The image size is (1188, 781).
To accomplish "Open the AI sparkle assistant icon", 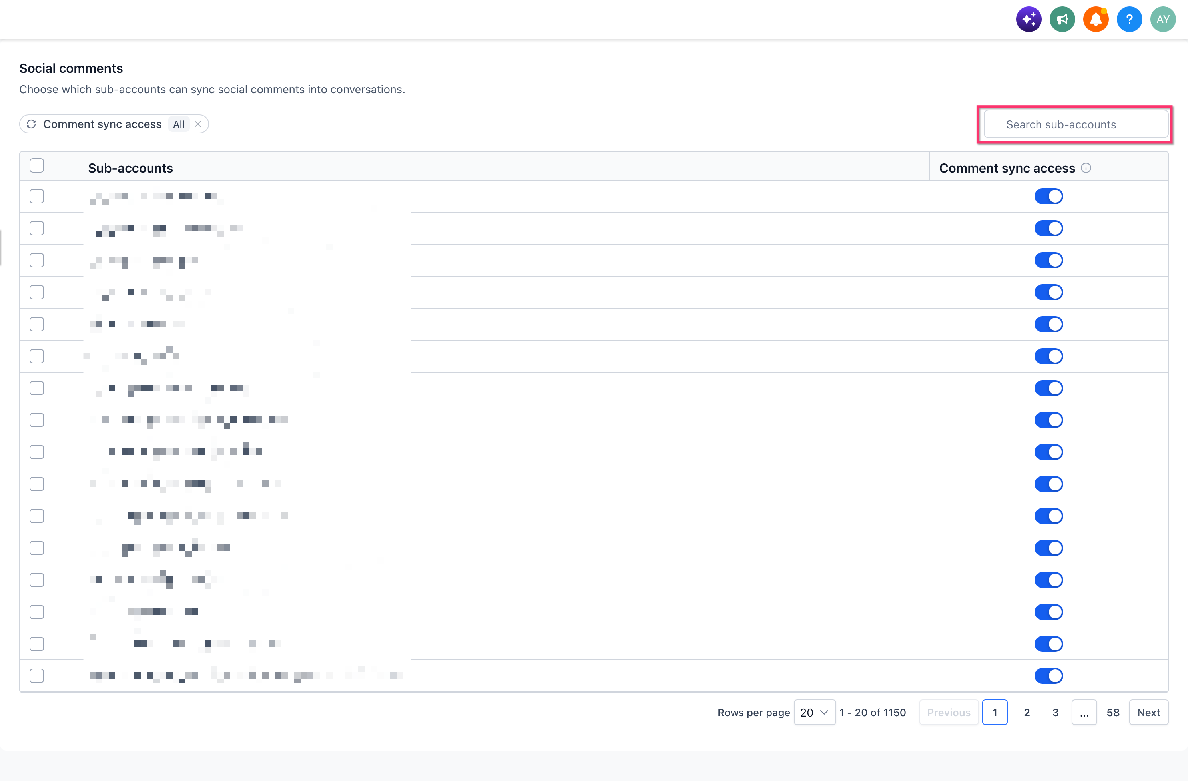I will pos(1028,20).
